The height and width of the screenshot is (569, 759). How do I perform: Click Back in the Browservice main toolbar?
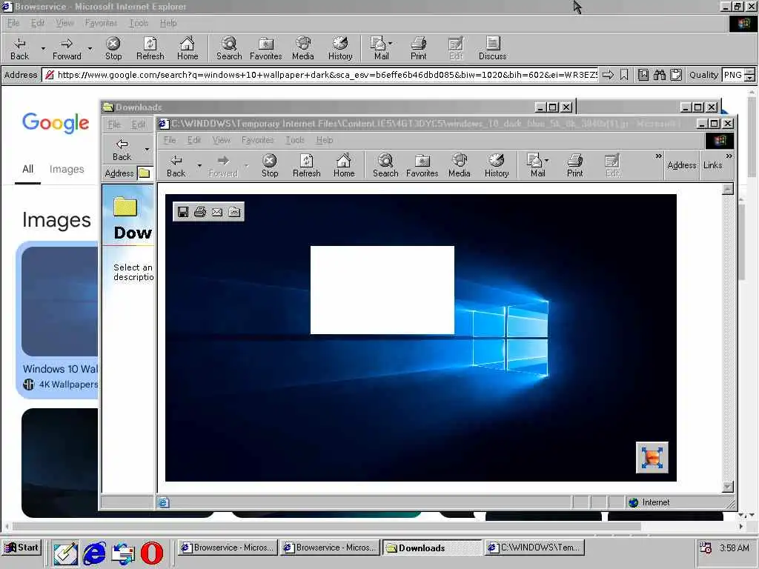pyautogui.click(x=19, y=49)
